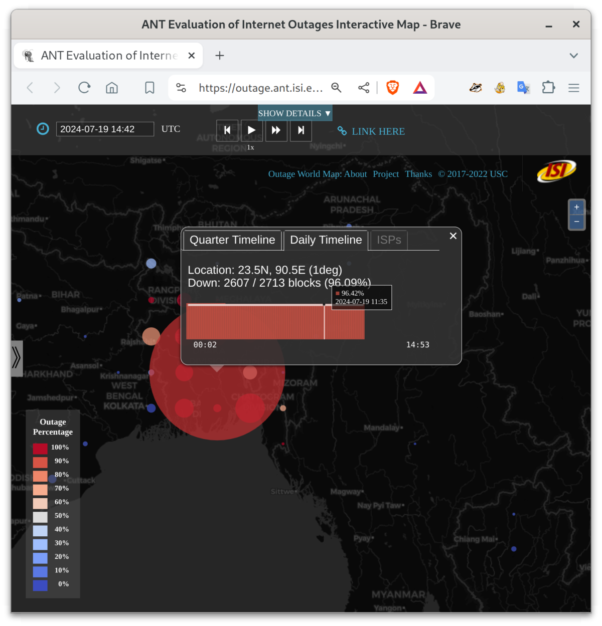This screenshot has width=602, height=626.
Task: Open the About link
Action: pyautogui.click(x=355, y=174)
